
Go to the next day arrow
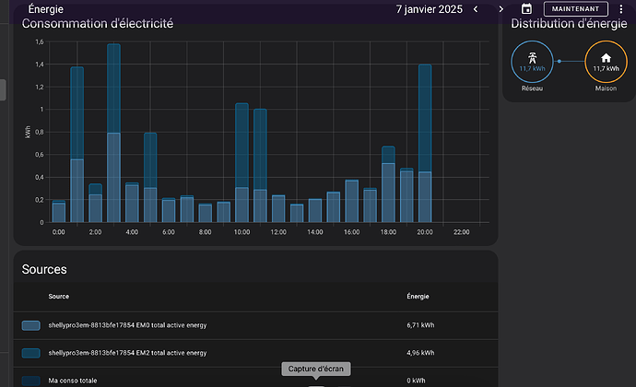(501, 9)
